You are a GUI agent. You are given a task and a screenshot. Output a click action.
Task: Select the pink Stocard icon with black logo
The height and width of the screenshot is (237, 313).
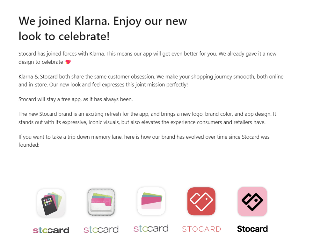[x=252, y=201]
